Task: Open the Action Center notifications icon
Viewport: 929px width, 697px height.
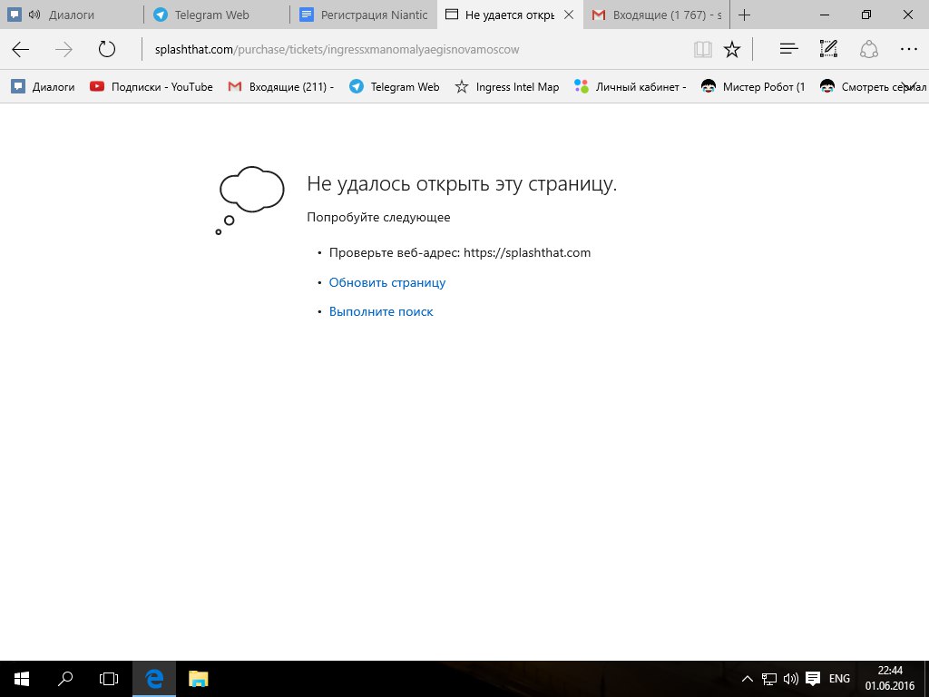Action: click(813, 679)
